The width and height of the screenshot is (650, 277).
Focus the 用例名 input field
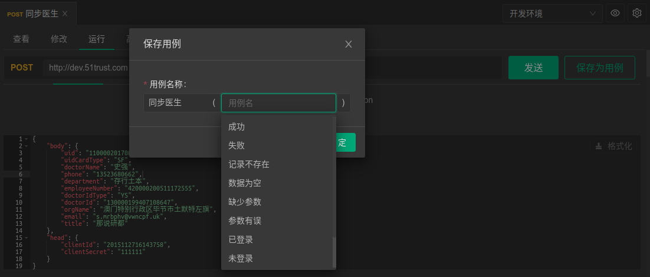click(278, 103)
